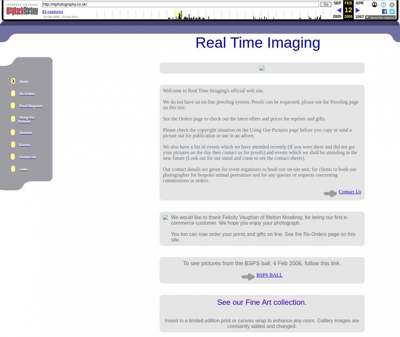Viewport: 400px width, 337px height.
Task: Go to previous capture with left arrow
Action: click(x=339, y=10)
